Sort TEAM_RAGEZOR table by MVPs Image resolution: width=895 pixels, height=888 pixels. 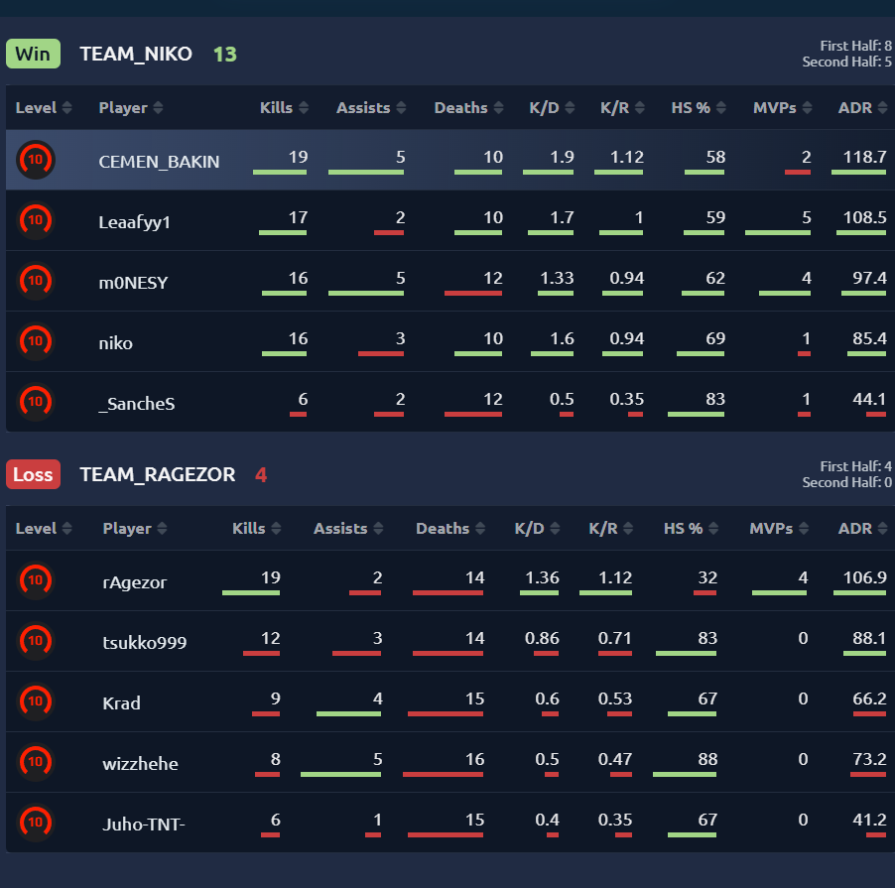tap(779, 529)
